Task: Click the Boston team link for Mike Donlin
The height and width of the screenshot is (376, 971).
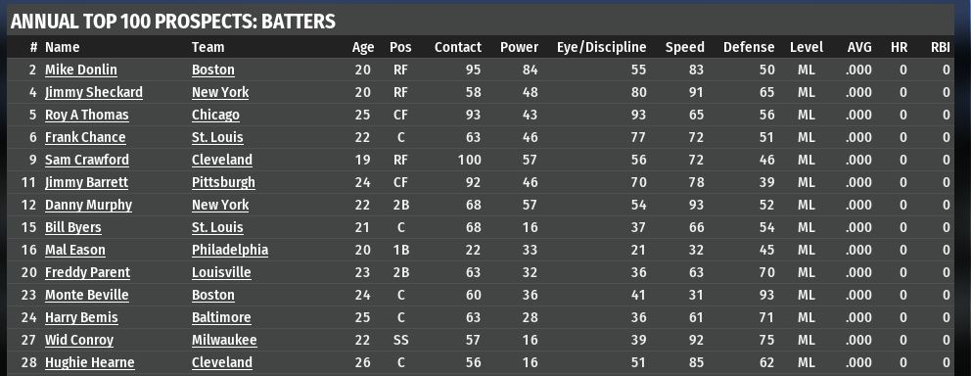Action: point(213,70)
